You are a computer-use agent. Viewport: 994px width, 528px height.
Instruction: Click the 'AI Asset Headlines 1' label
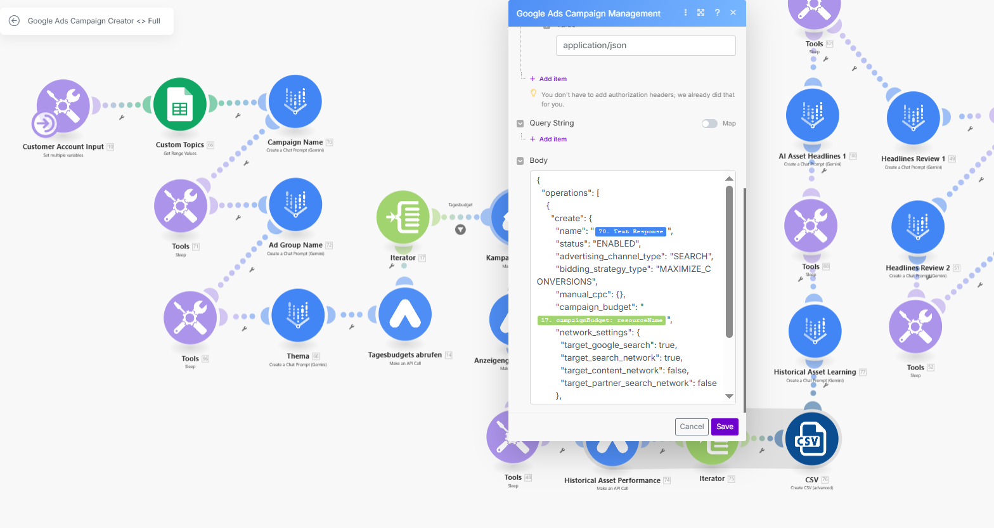812,156
